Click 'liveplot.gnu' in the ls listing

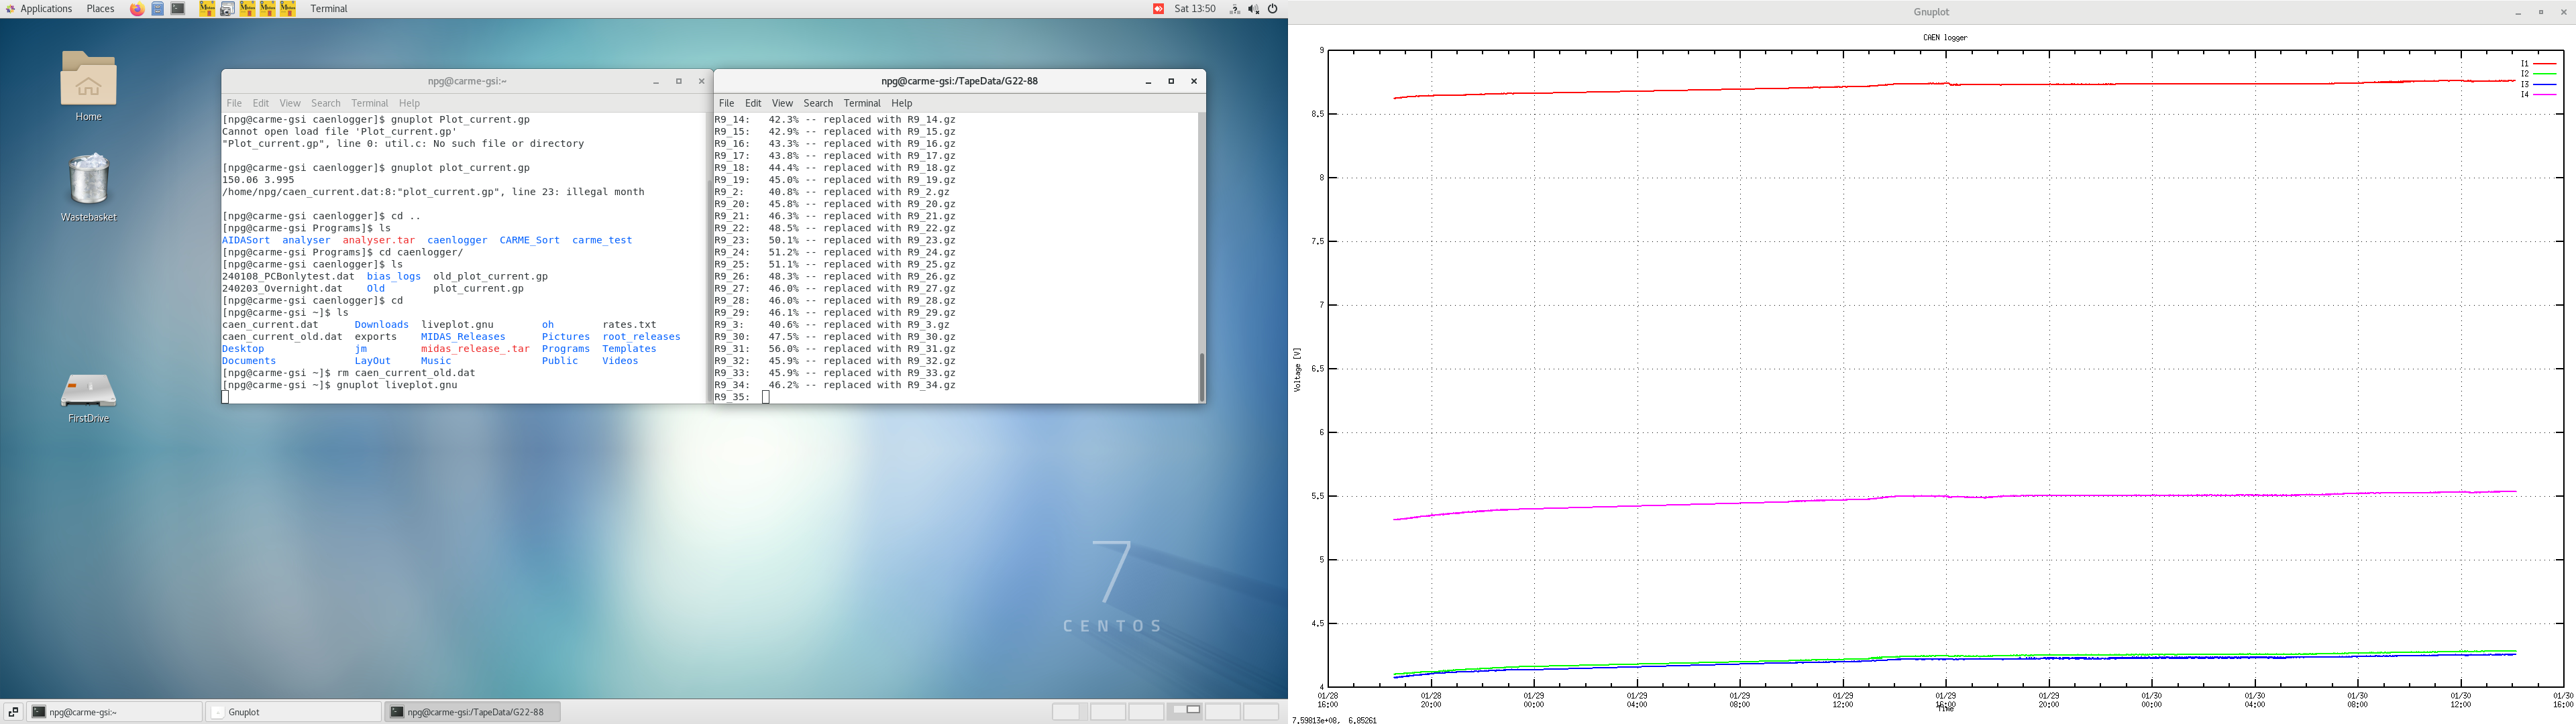(457, 325)
